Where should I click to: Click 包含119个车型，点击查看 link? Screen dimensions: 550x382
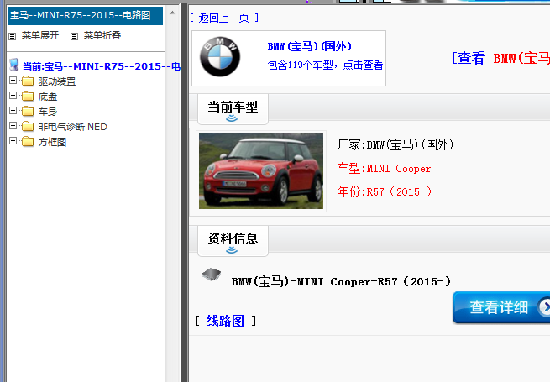tap(325, 65)
